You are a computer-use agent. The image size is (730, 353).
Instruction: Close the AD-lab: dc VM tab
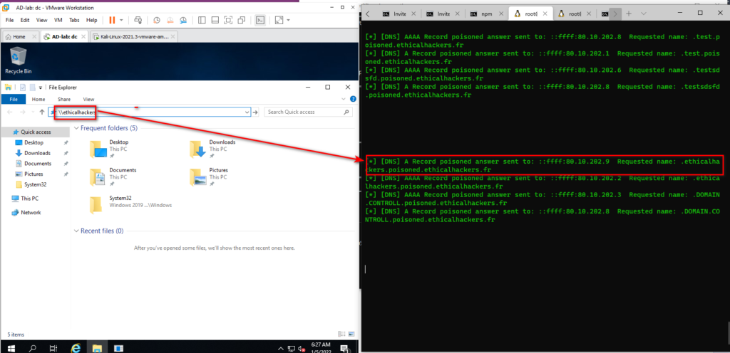83,37
